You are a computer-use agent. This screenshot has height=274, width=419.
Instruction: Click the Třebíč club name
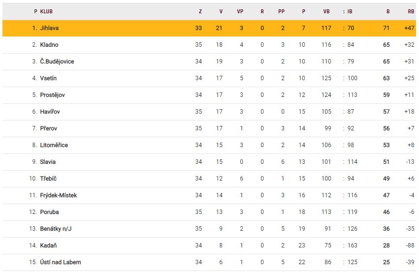point(48,179)
